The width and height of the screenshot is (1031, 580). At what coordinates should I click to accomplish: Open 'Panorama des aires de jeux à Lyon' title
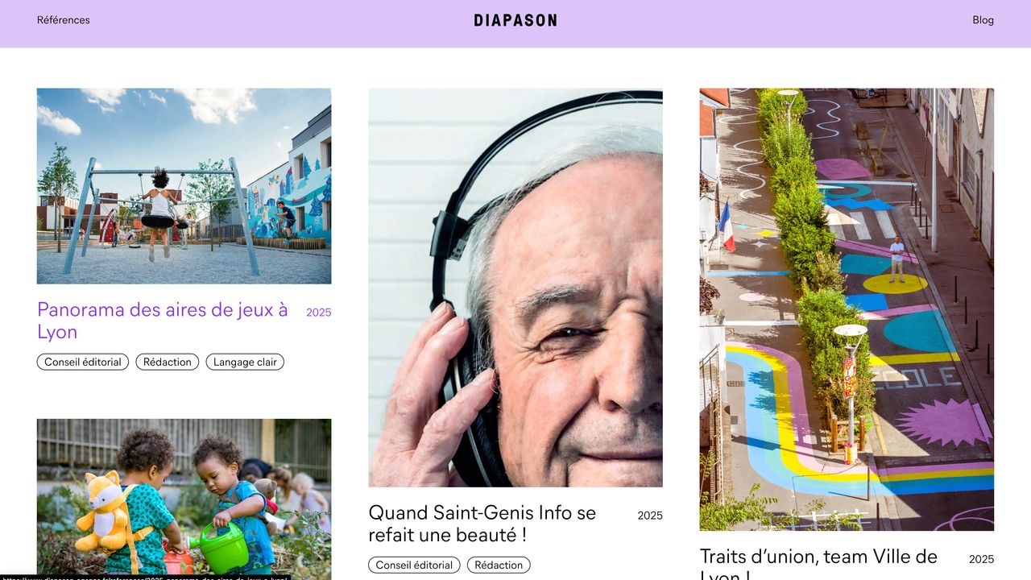163,321
